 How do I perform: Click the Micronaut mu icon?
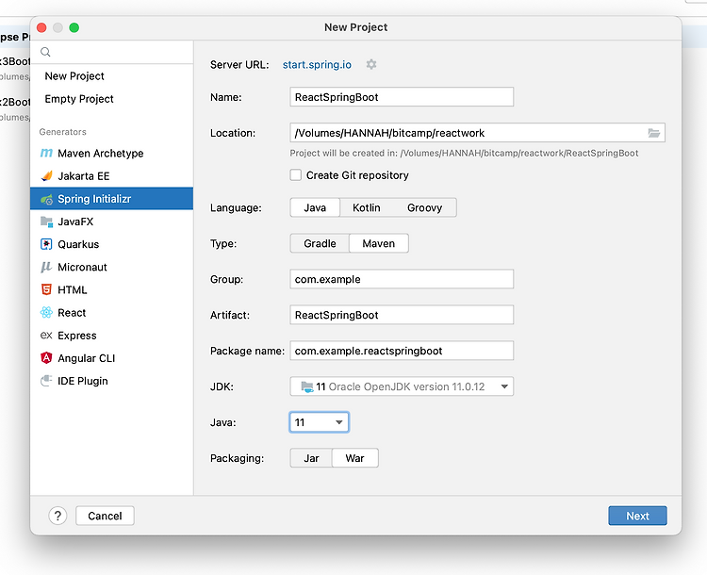click(46, 267)
